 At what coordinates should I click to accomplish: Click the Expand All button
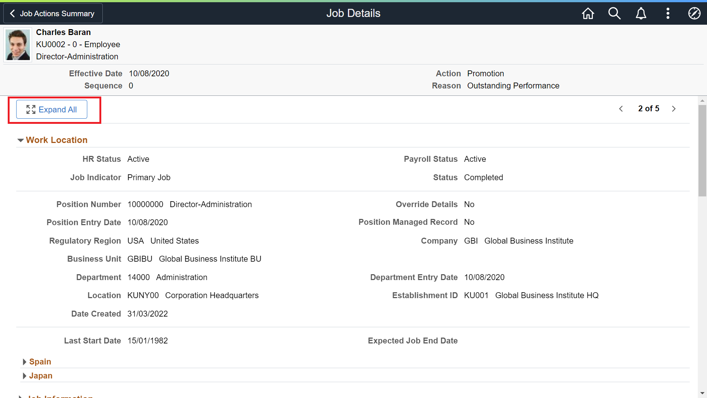click(52, 109)
